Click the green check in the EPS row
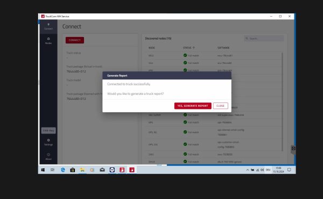323x199 pixels. click(x=185, y=122)
